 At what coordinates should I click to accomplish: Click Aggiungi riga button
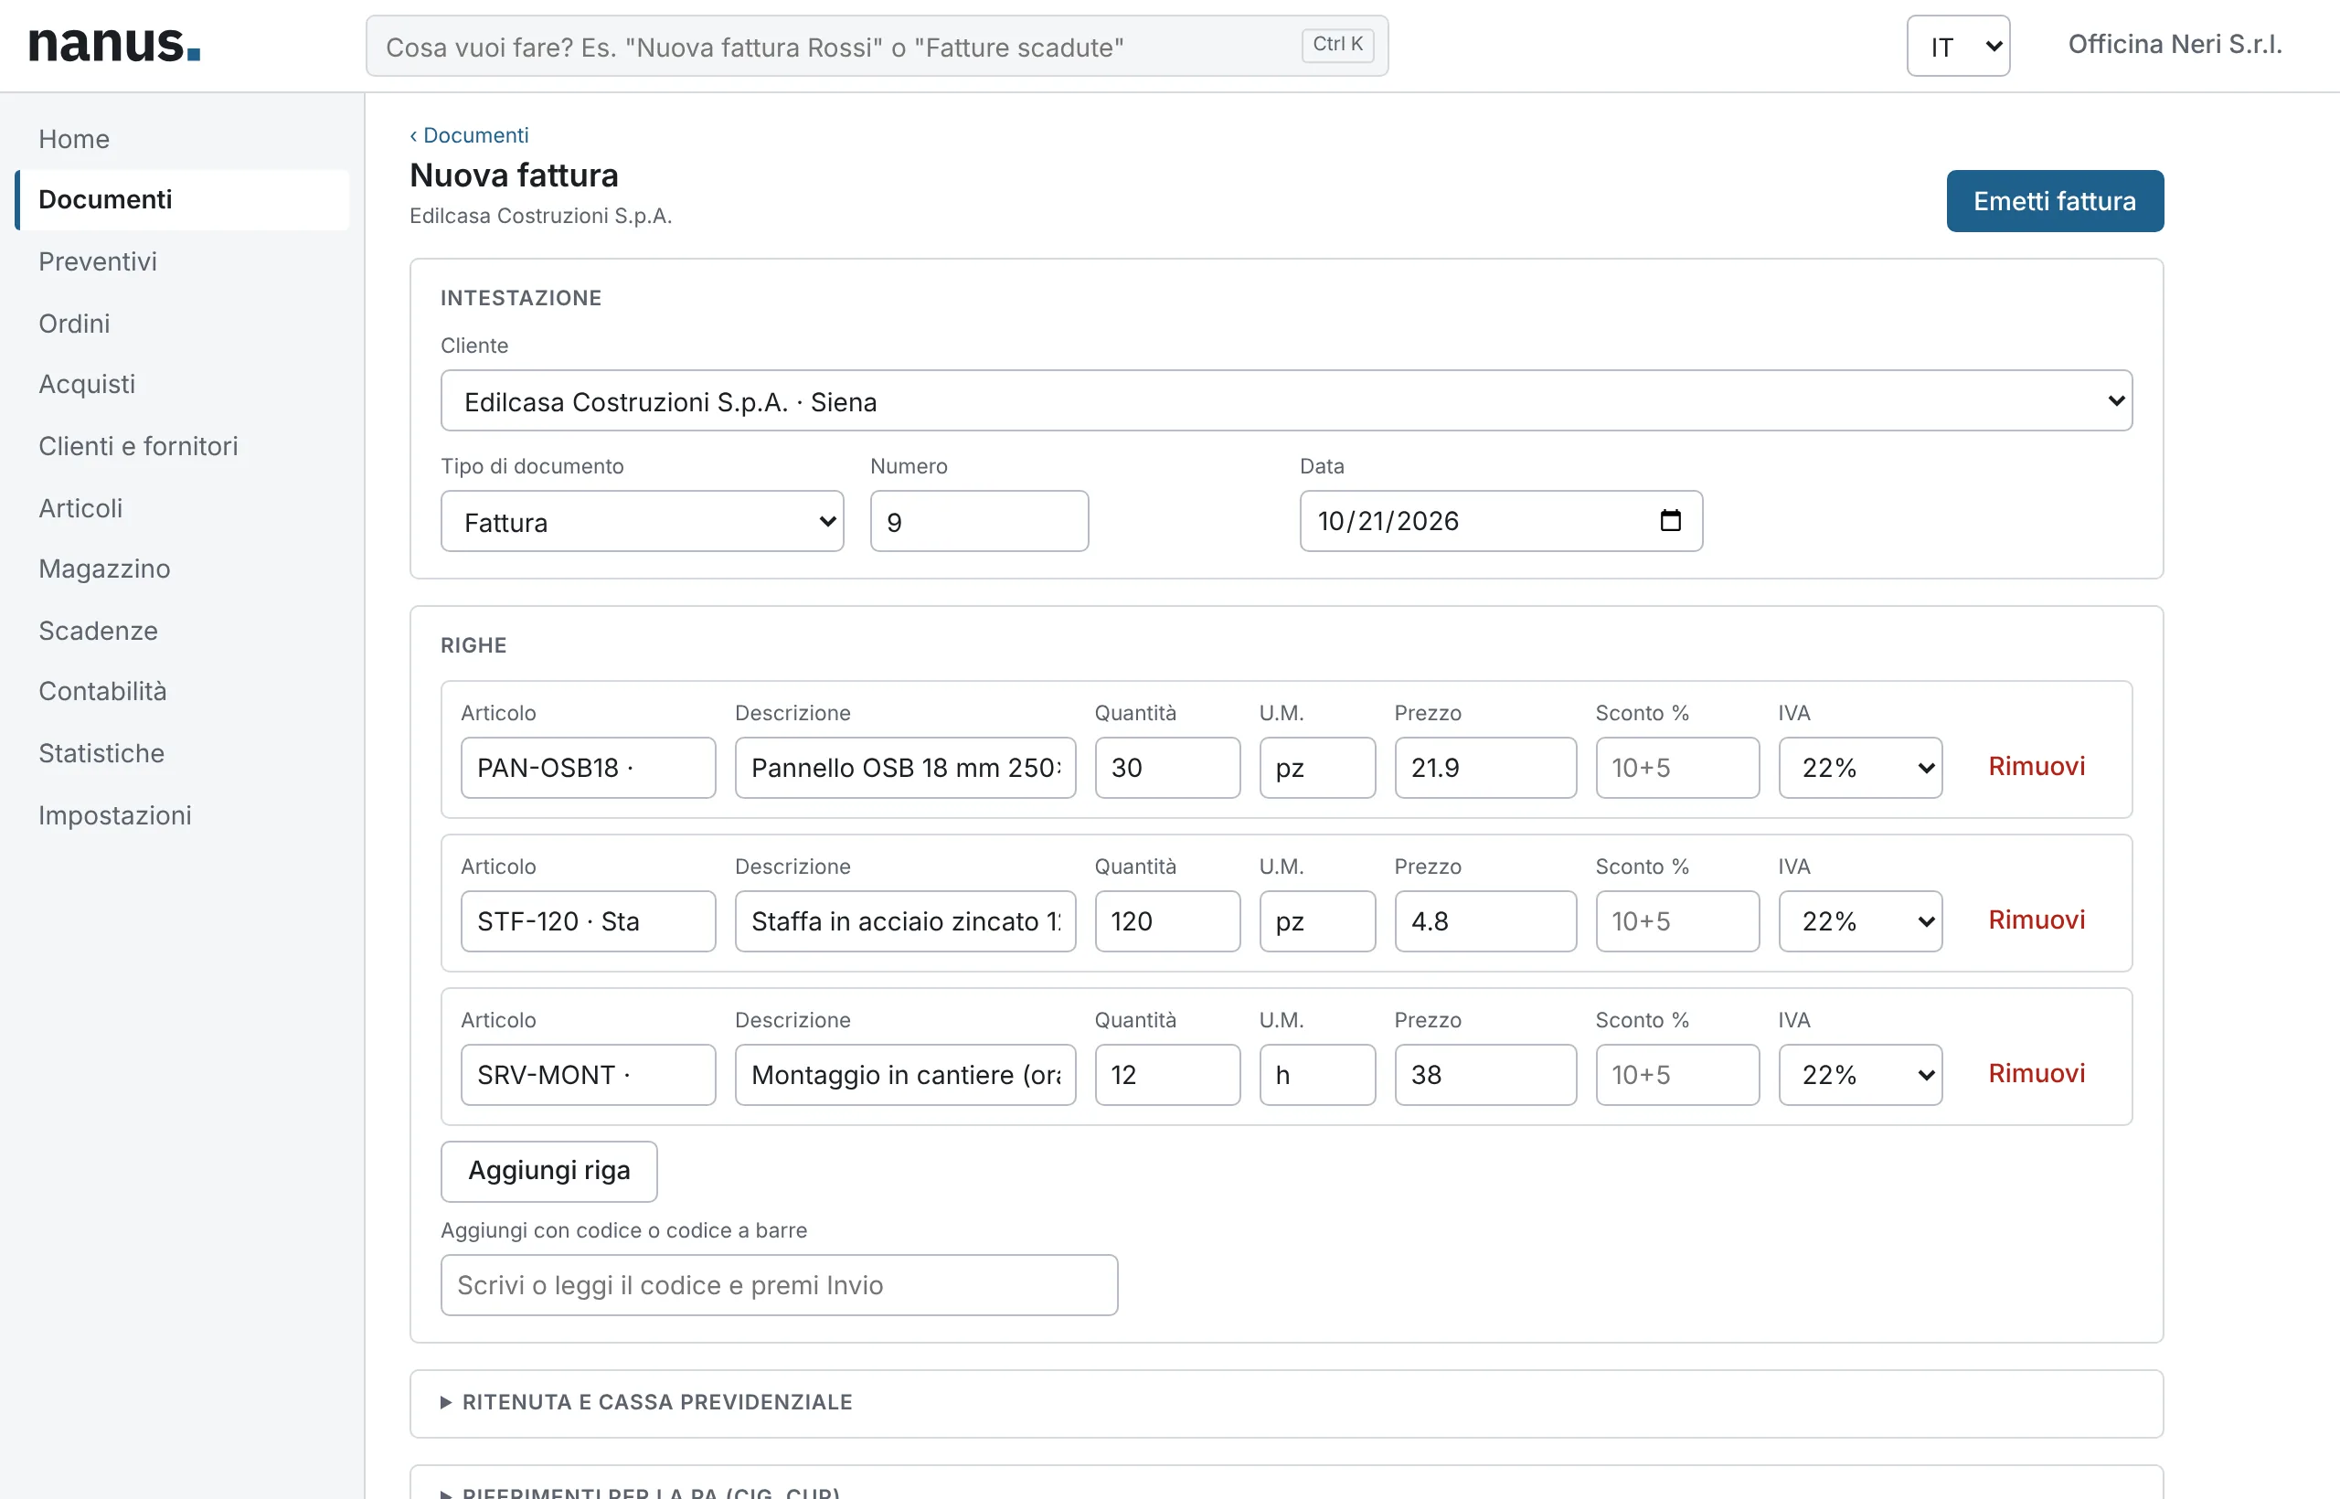coord(549,1172)
